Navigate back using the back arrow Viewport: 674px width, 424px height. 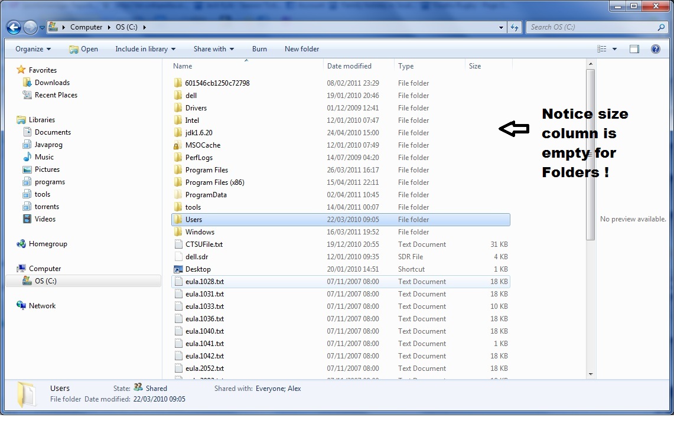(13, 27)
